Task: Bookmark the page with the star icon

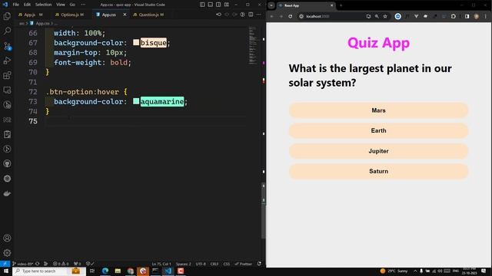Action: point(385,16)
